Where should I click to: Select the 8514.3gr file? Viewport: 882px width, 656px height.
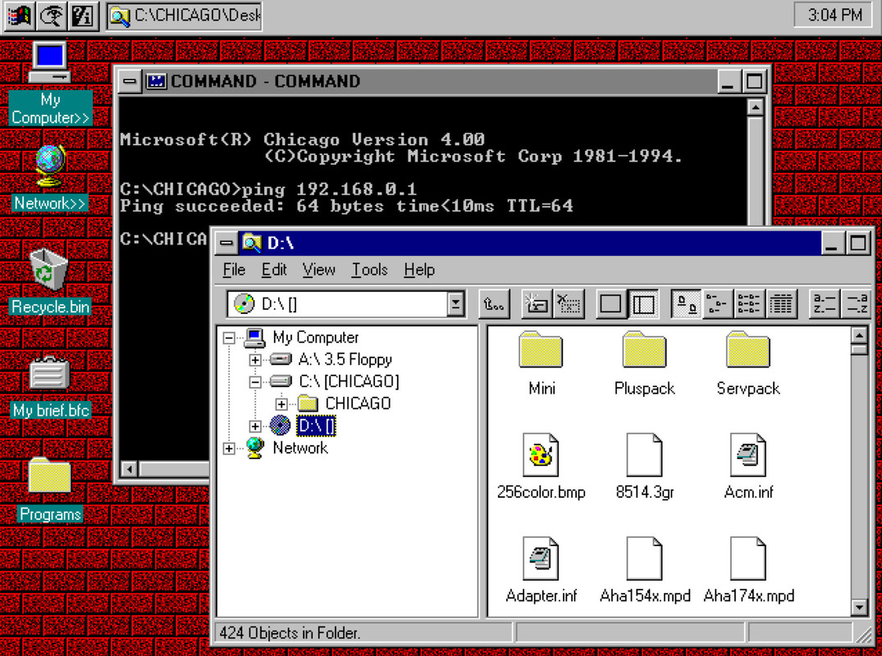[x=645, y=467]
